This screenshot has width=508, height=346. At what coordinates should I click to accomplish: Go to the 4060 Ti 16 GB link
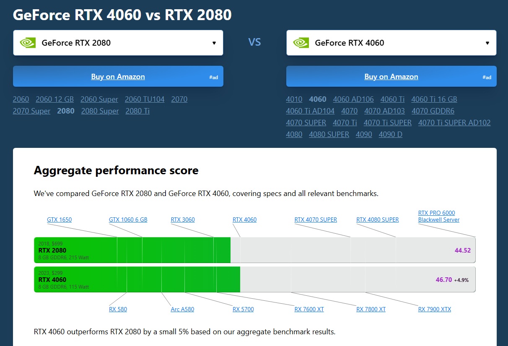tap(434, 99)
